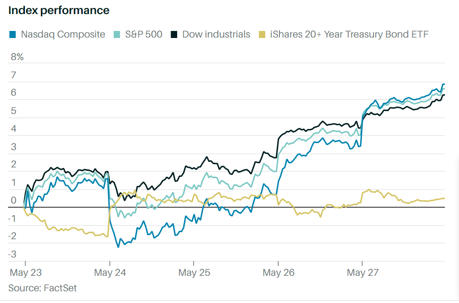Screen dimensions: 459x303
Task: Select the May 27 x-axis label
Action: (361, 273)
